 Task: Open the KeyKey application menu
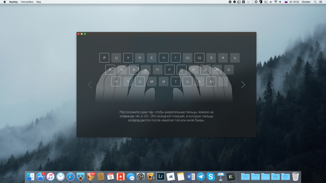(x=13, y=2)
